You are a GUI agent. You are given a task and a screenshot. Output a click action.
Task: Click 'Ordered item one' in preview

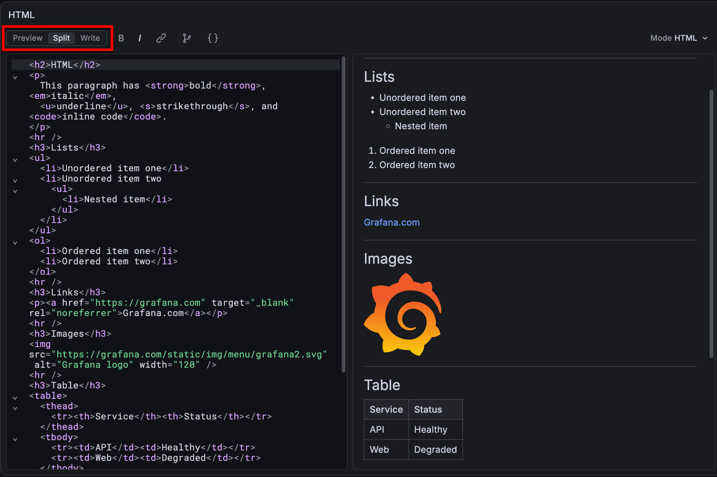(x=417, y=151)
